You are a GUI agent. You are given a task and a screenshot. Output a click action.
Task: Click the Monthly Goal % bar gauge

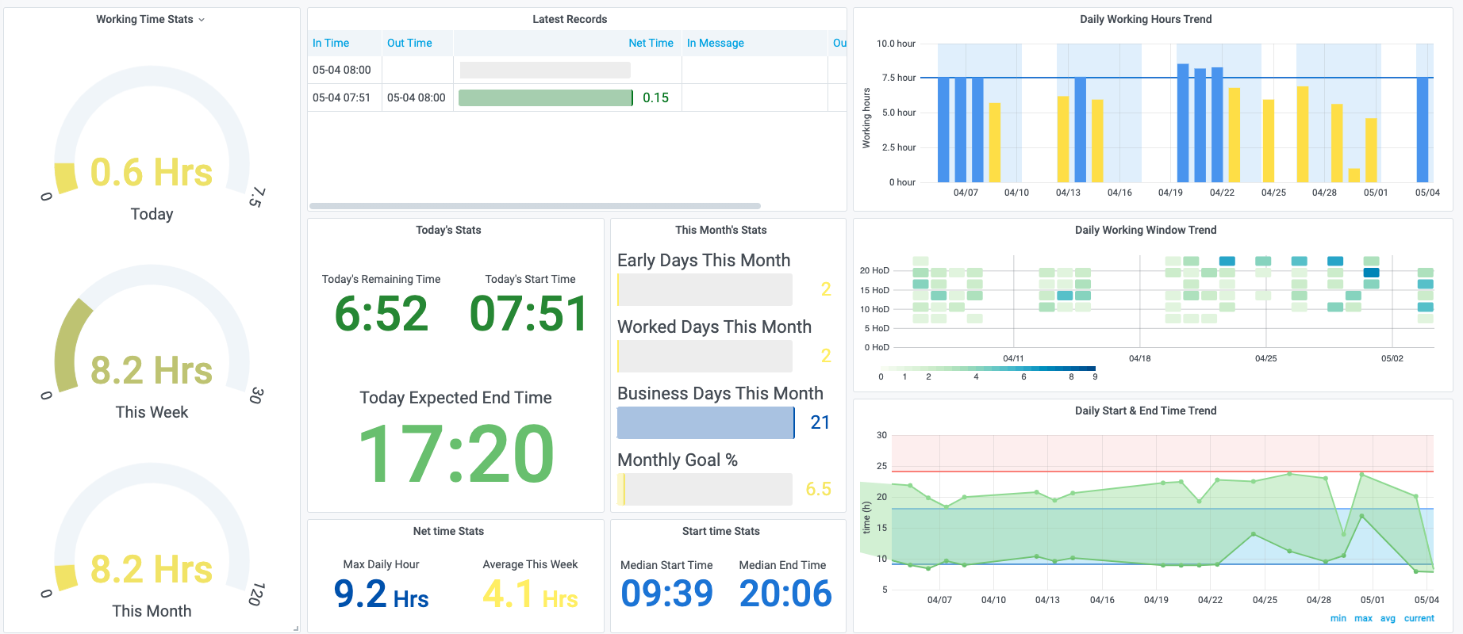705,489
